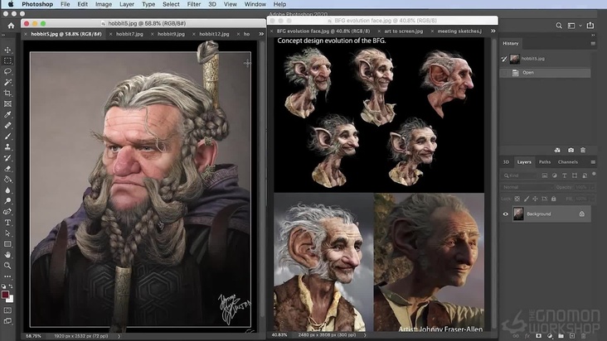Open the Image menu
Image resolution: width=607 pixels, height=341 pixels.
click(x=104, y=4)
